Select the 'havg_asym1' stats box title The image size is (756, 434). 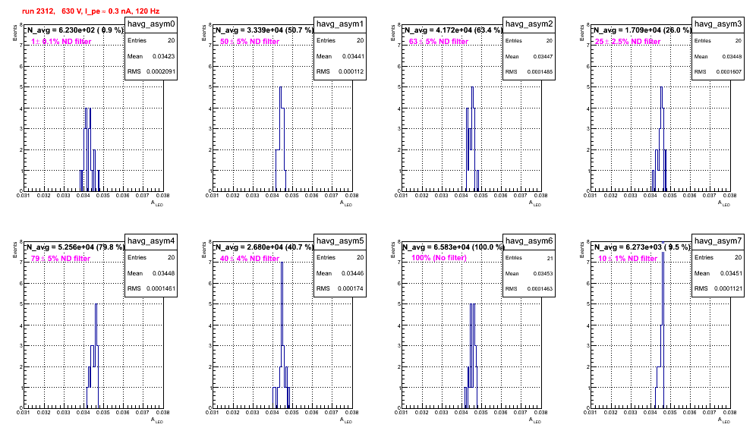pos(340,24)
